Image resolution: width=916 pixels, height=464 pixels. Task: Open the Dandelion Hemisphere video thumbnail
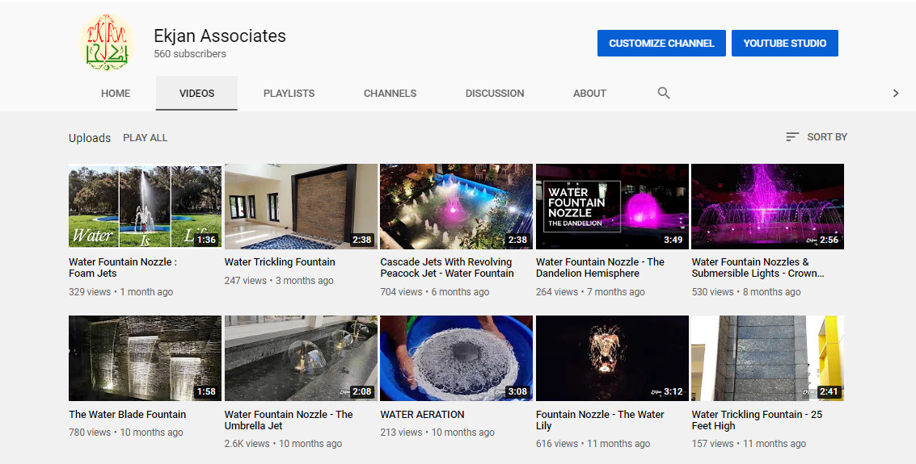click(612, 207)
